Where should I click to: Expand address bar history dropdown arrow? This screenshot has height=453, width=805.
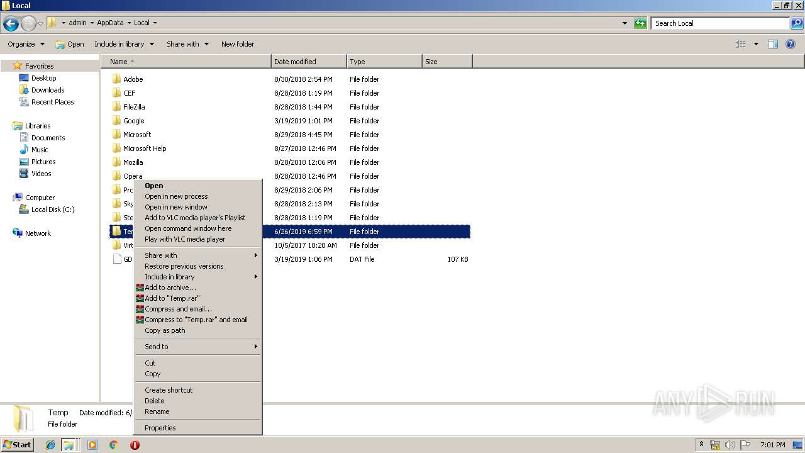[625, 23]
